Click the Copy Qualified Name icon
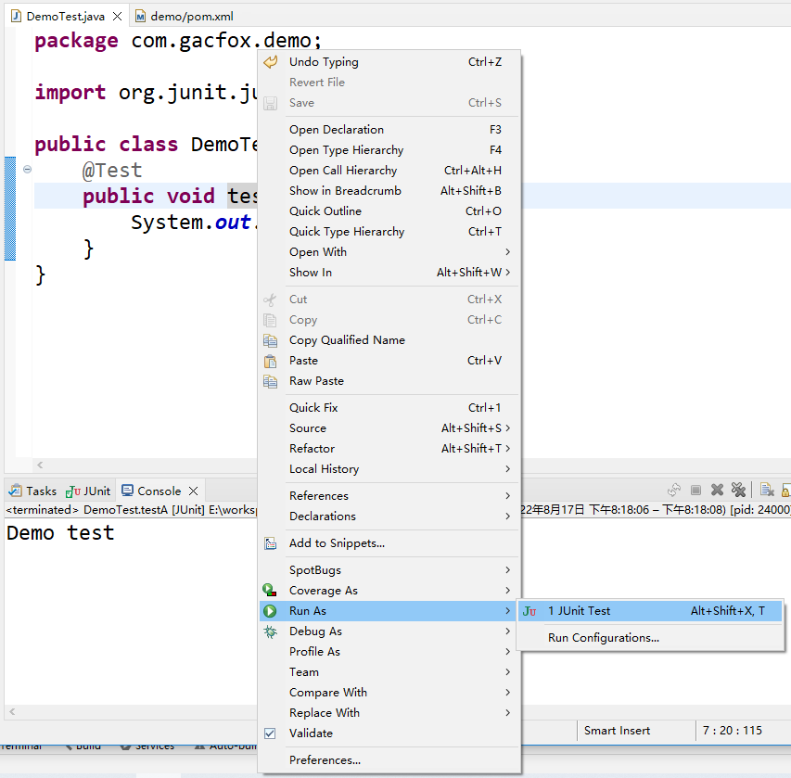Screen dimensions: 791x778 (271, 340)
